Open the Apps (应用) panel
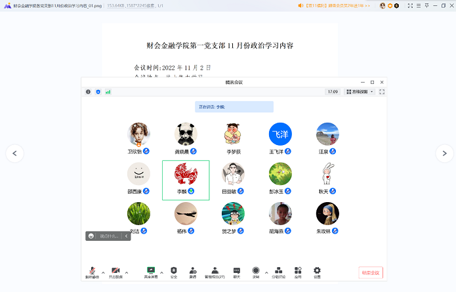The image size is (456, 292). pyautogui.click(x=298, y=271)
